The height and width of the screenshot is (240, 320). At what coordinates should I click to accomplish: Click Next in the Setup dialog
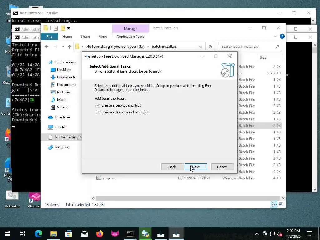[196, 167]
